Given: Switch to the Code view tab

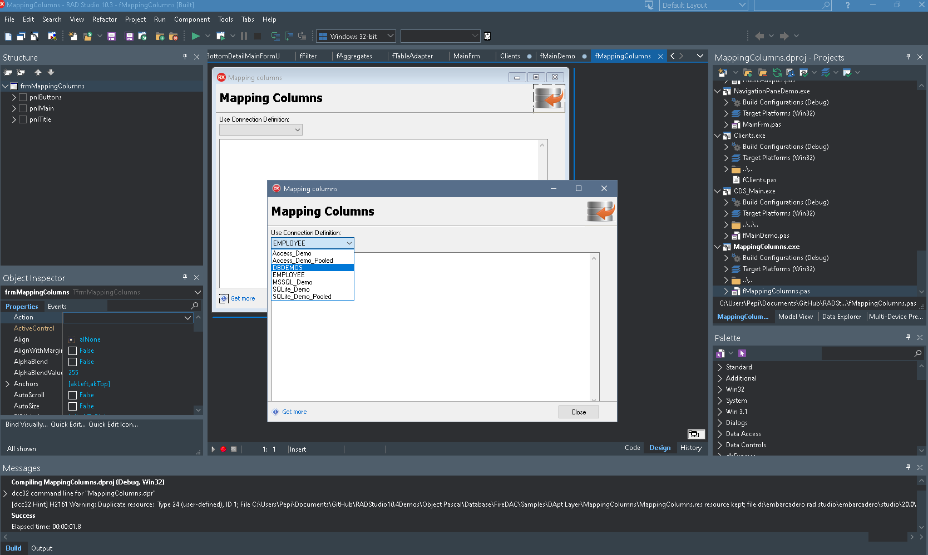Looking at the screenshot, I should (632, 448).
